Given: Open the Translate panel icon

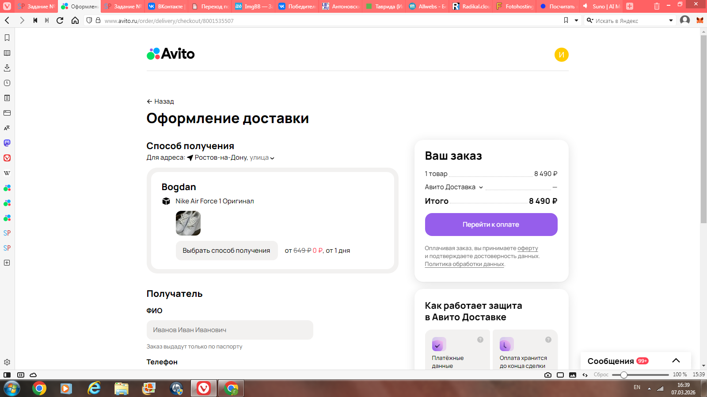Looking at the screenshot, I should coord(7,128).
